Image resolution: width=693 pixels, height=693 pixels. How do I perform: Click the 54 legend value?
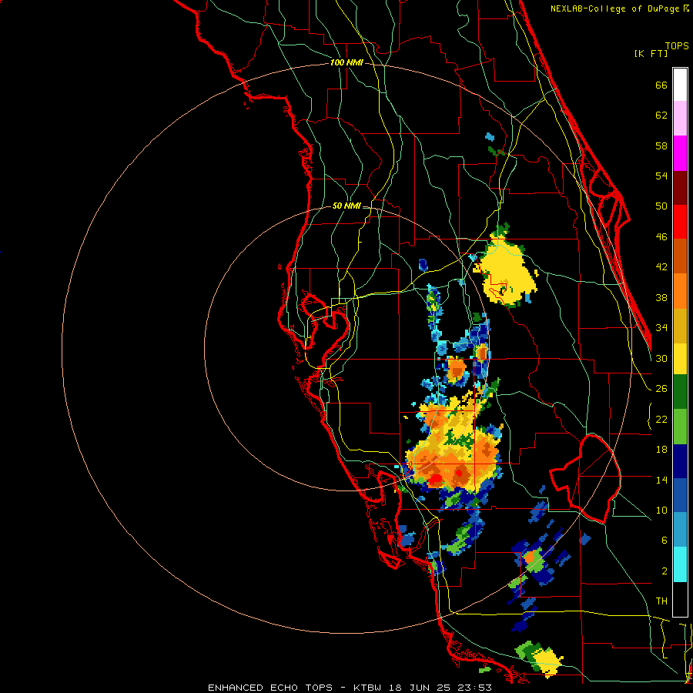[661, 176]
